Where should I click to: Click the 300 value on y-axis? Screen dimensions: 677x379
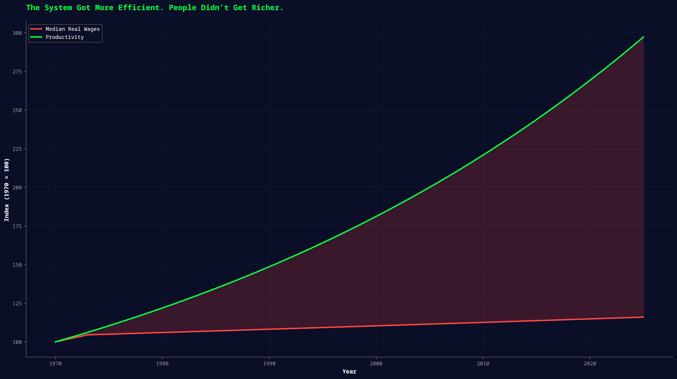[18, 33]
